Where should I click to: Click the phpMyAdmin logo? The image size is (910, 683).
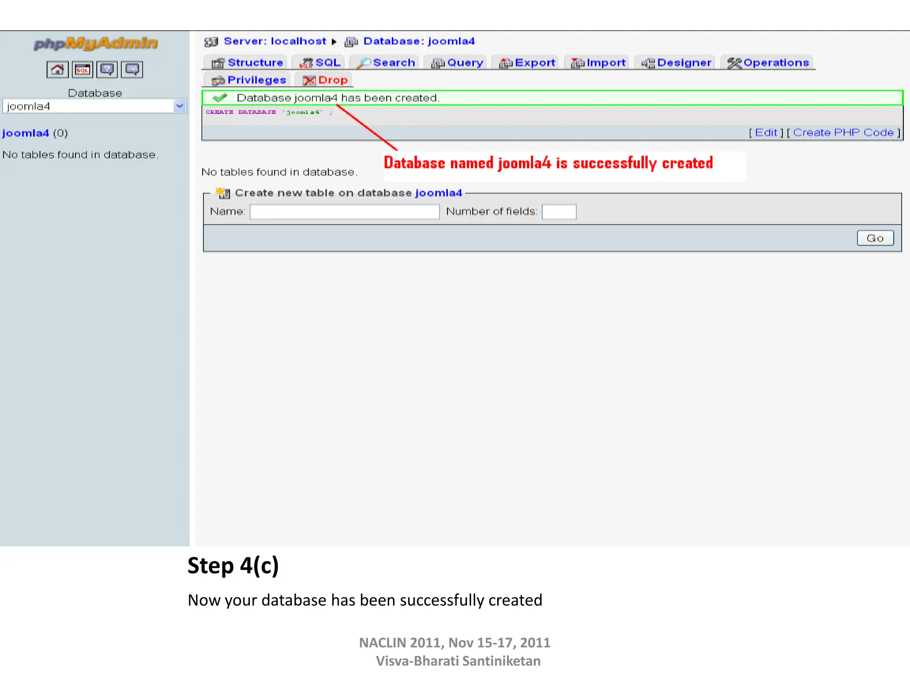[x=95, y=43]
